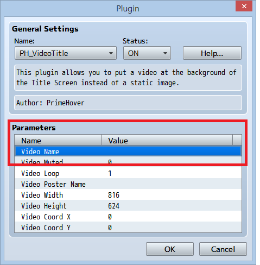Select the Video Height parameter row
This screenshot has width=260, height=265.
tap(128, 206)
